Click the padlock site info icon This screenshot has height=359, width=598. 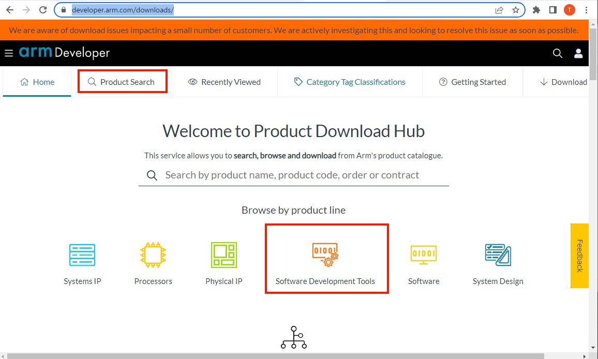[x=64, y=10]
